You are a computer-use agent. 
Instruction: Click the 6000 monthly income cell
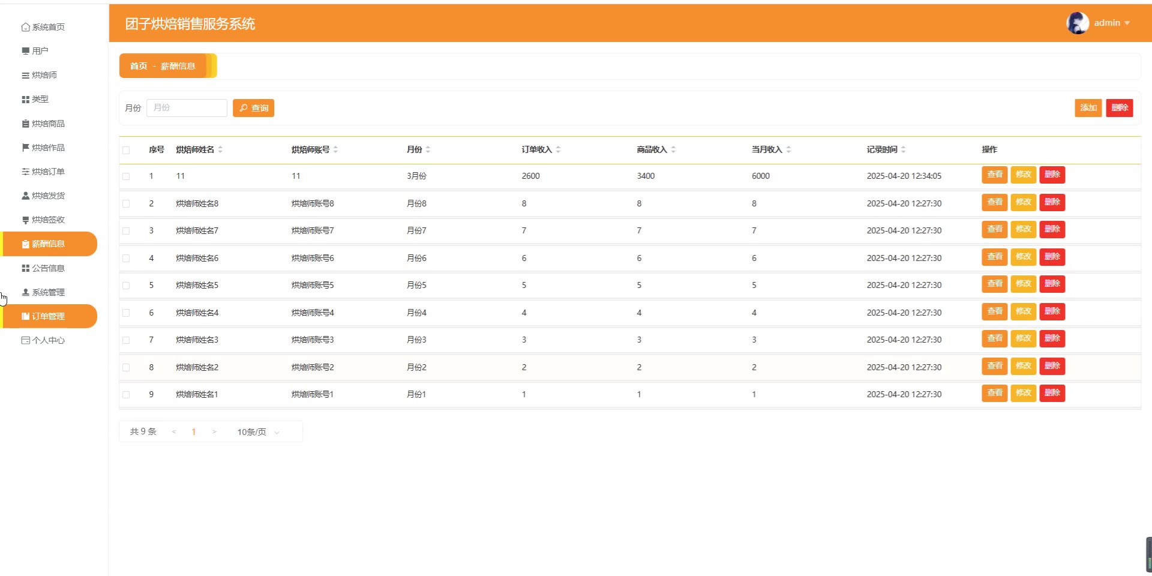[761, 176]
